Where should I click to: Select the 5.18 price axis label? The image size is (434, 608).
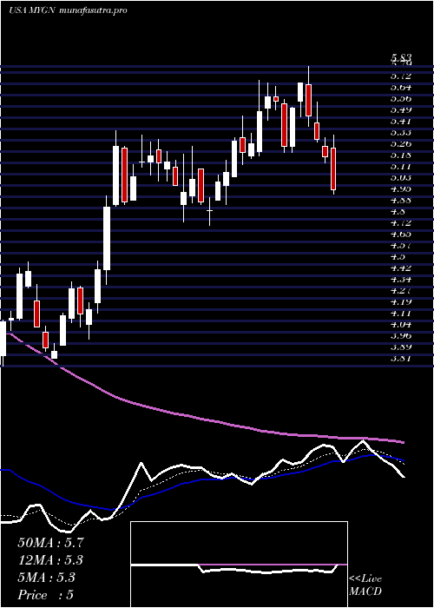pos(401,155)
